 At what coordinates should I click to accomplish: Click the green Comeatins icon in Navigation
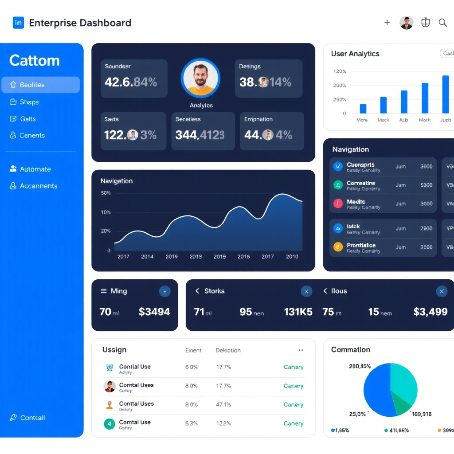337,185
